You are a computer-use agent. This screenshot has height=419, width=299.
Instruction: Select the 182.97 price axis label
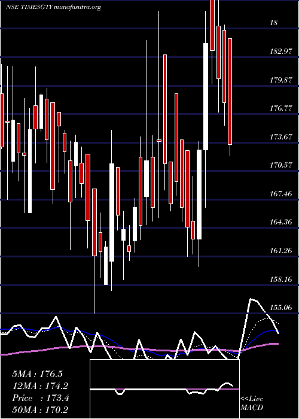coord(281,51)
